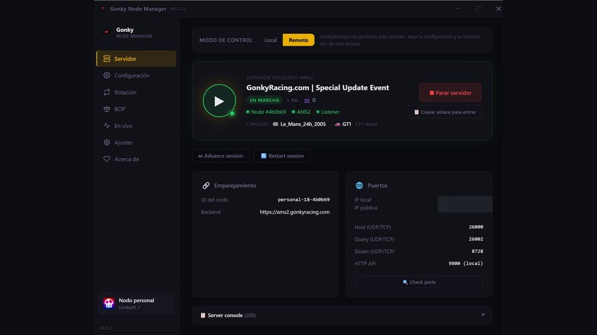Click the BOP balance scale icon
This screenshot has height=335, width=597.
[x=107, y=109]
